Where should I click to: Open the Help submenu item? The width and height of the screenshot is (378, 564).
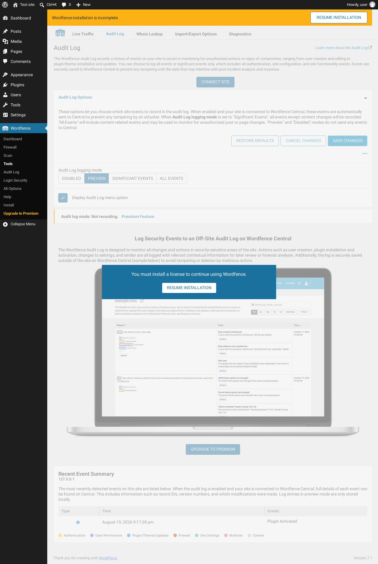tap(7, 197)
